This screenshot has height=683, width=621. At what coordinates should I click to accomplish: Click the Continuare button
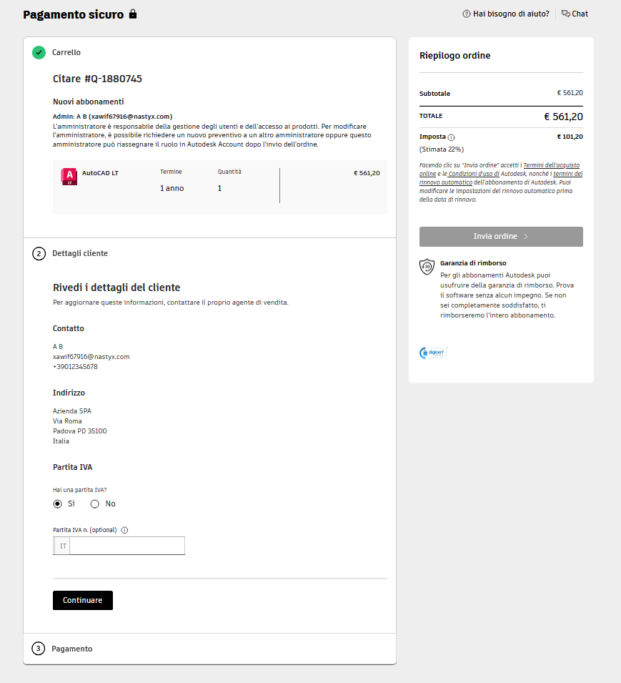(x=83, y=600)
